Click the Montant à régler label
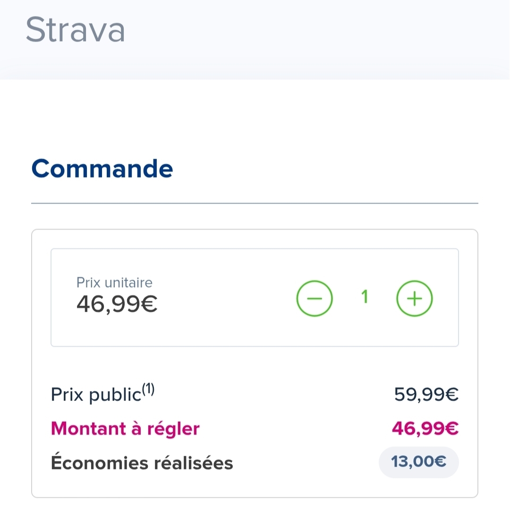The image size is (510, 520). click(125, 429)
